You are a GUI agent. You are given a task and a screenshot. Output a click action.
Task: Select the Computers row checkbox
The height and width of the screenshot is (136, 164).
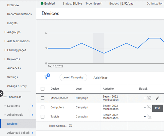42,108
